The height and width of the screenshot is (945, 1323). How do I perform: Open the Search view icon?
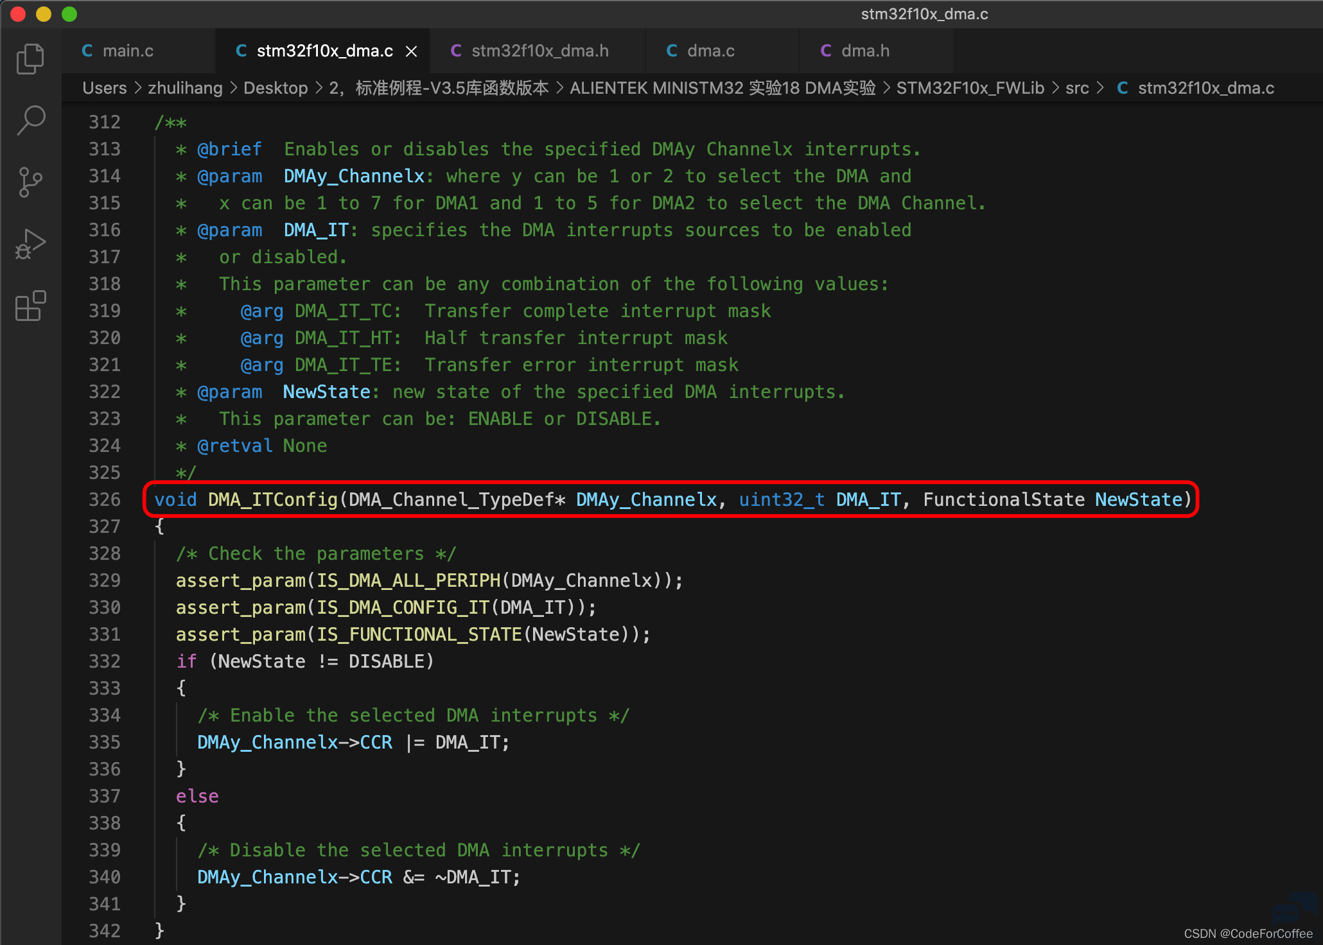pos(30,120)
